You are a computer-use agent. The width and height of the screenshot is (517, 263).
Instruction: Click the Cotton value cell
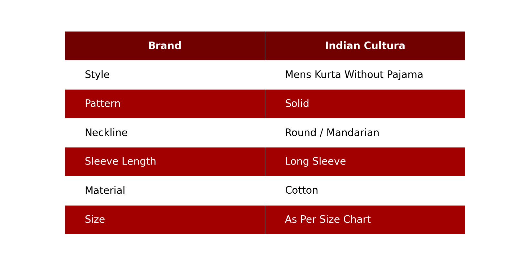click(301, 190)
